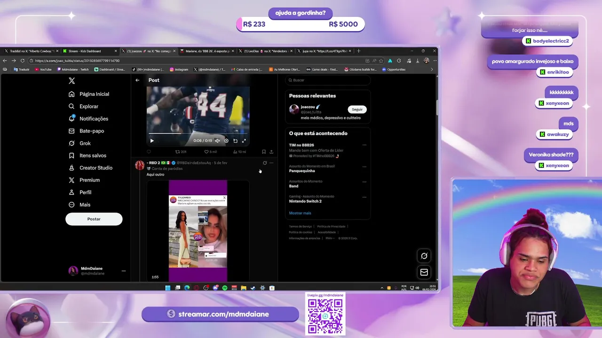The width and height of the screenshot is (602, 338).
Task: Follow joaozou with Seguir button
Action: tap(357, 109)
